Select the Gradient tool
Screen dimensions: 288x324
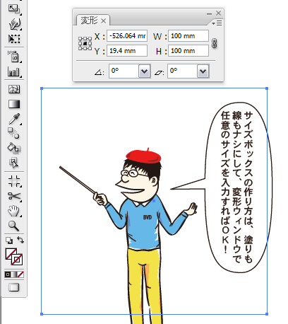[x=14, y=104]
